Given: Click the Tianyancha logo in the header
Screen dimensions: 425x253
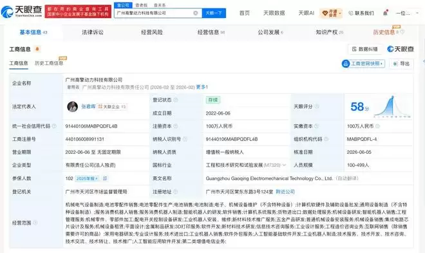Looking at the screenshot, I should 21,12.
